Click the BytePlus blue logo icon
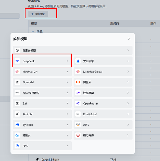Screen dimensions: 160x161 point(17,125)
